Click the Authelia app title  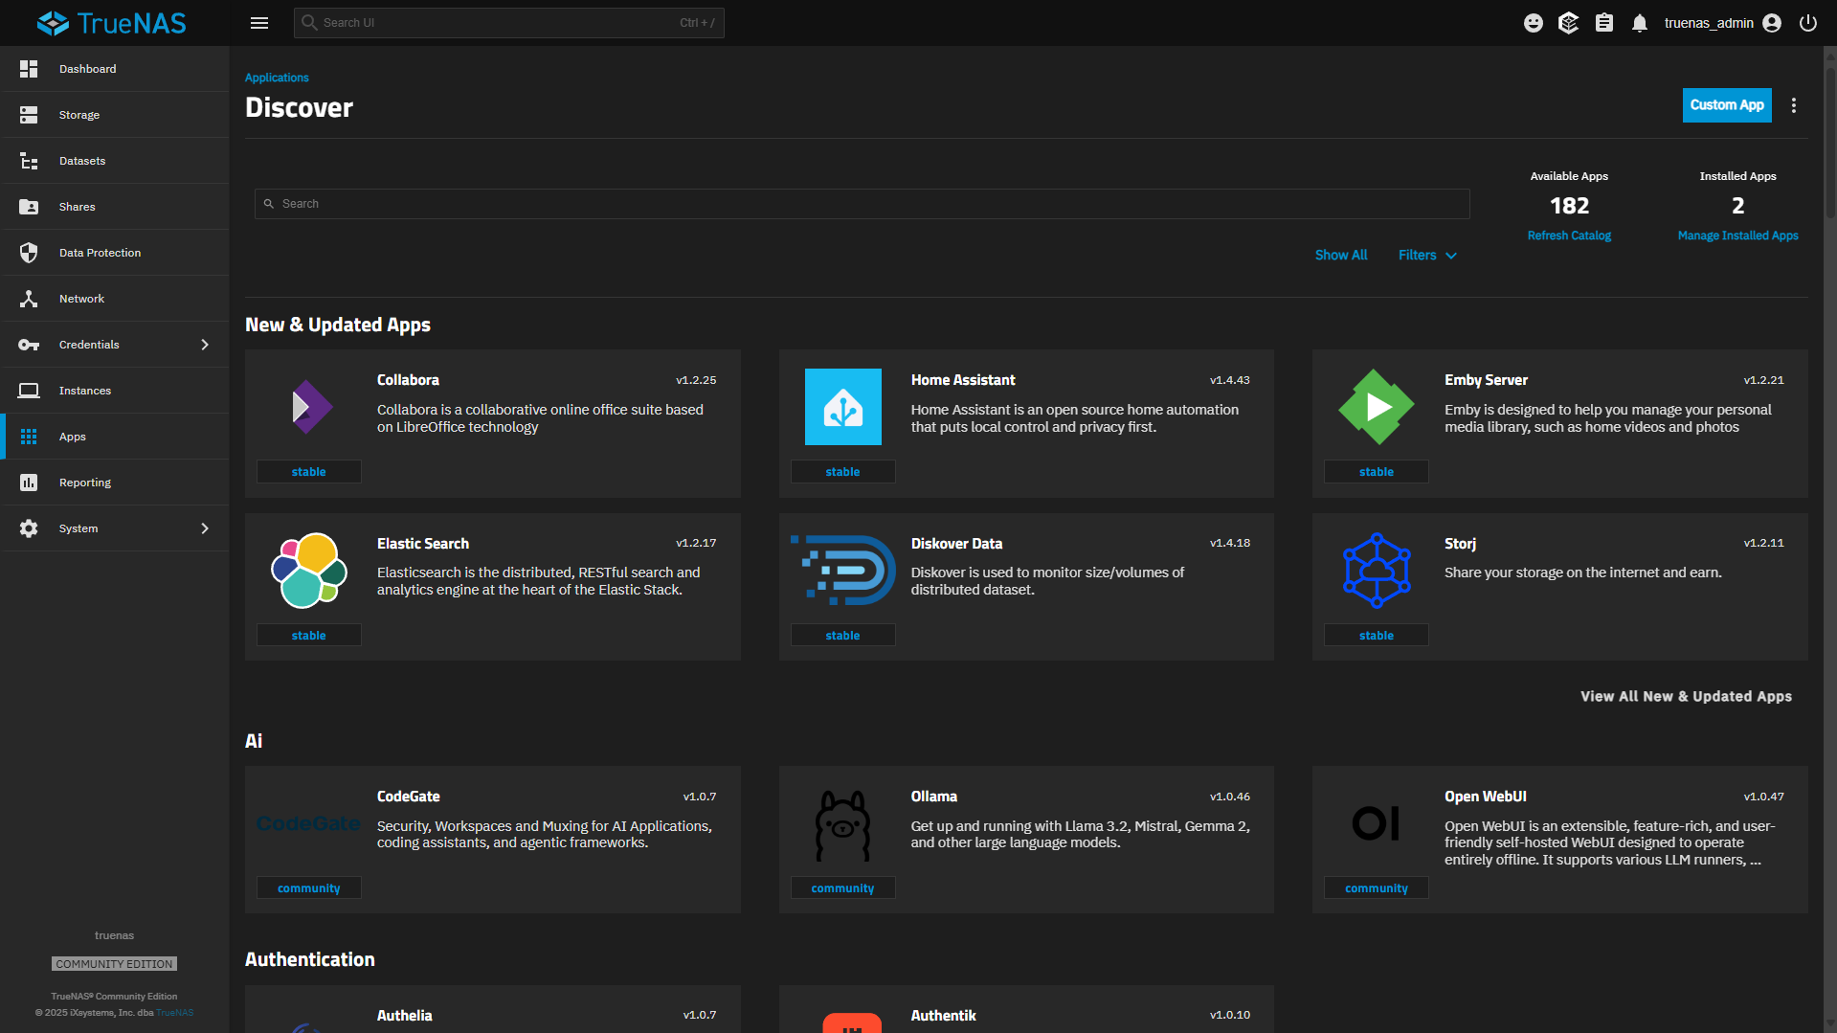click(x=404, y=1016)
